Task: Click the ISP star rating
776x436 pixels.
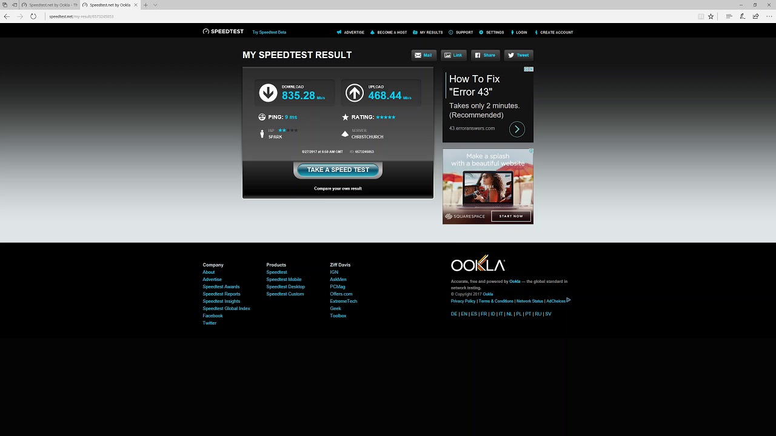Action: click(x=288, y=130)
